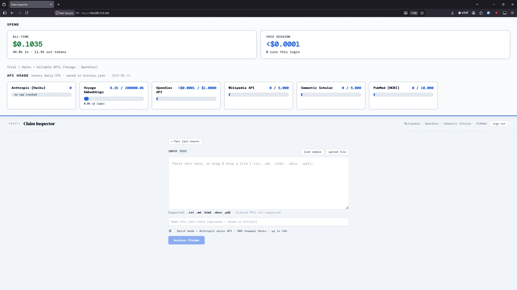Click the browser back arrow
Image resolution: width=517 pixels, height=290 pixels.
[12, 13]
